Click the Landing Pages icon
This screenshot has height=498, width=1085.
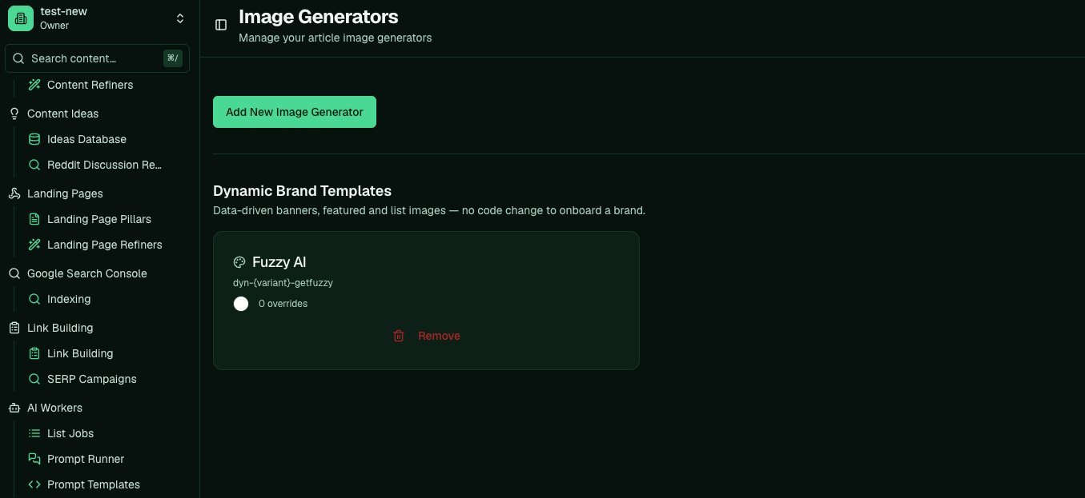tap(14, 193)
